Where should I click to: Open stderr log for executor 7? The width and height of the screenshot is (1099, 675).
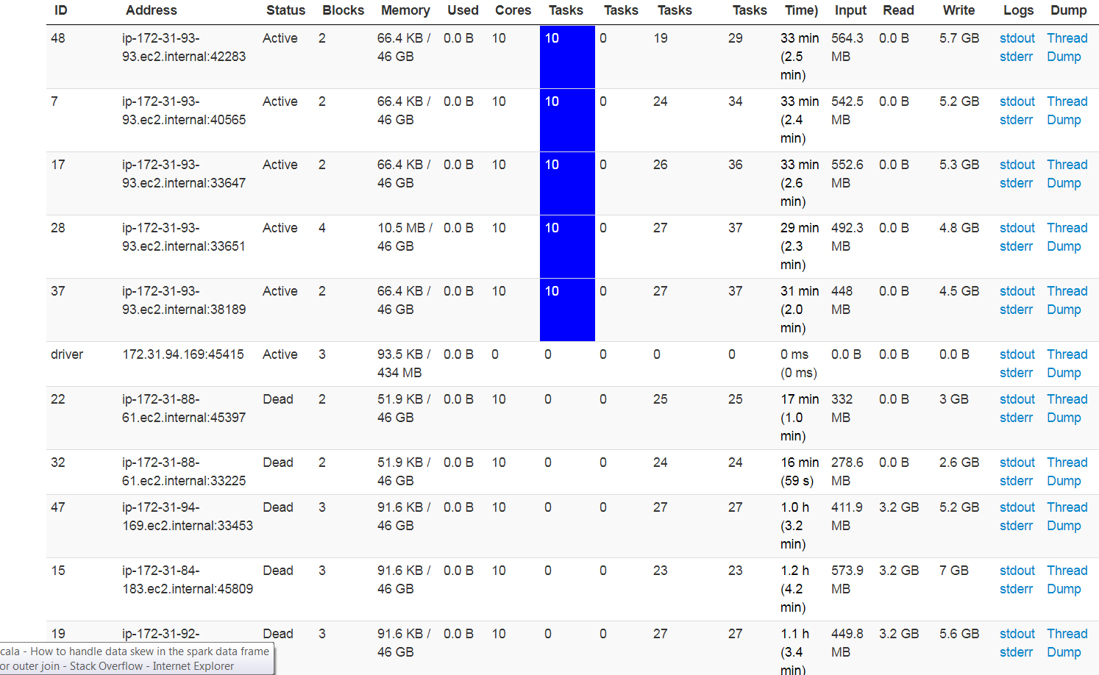tap(1016, 120)
